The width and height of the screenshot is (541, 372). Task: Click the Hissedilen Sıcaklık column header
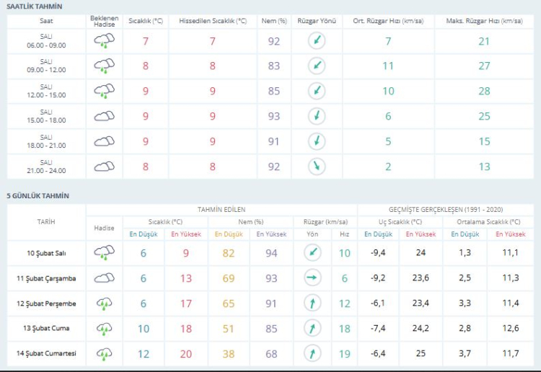coord(213,21)
